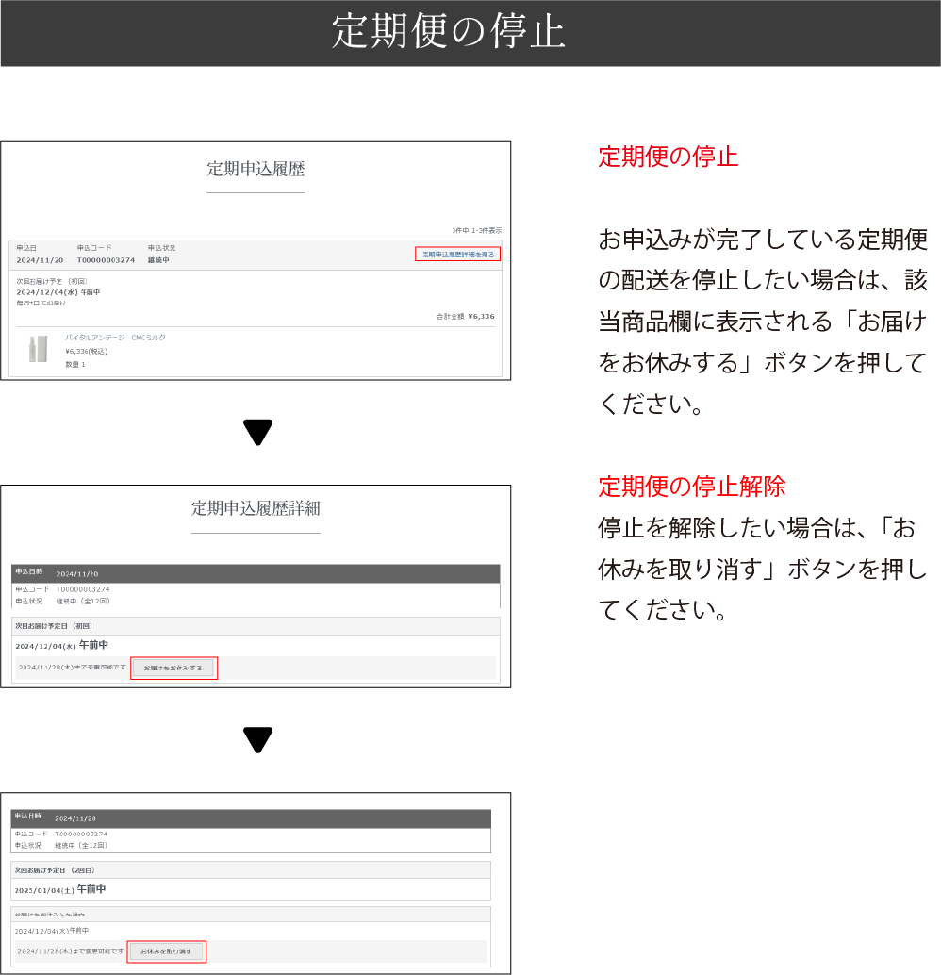Image resolution: width=941 pixels, height=975 pixels.
Task: Open the バイタルアンテージ CMCミルク product link
Action: click(115, 337)
